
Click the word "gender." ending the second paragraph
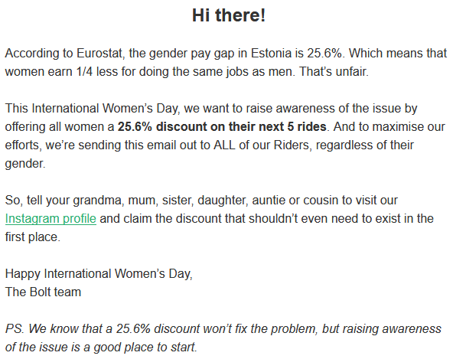[25, 164]
